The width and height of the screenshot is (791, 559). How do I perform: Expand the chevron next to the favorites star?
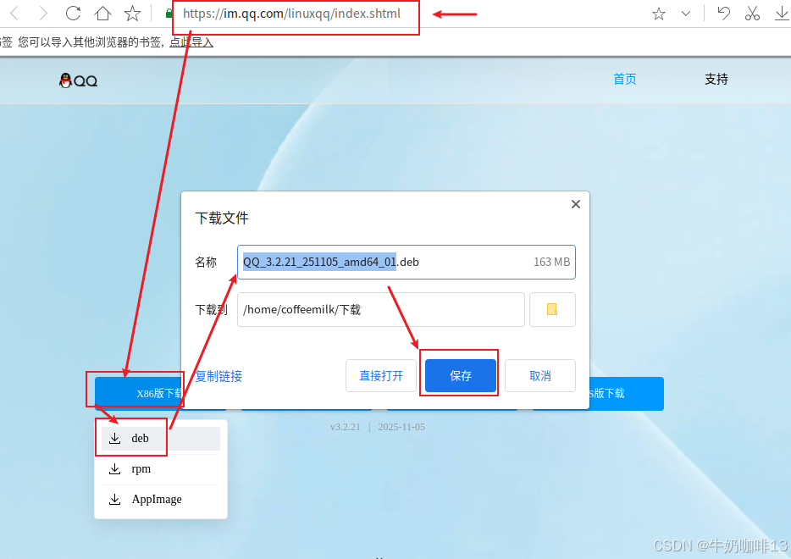coord(686,14)
